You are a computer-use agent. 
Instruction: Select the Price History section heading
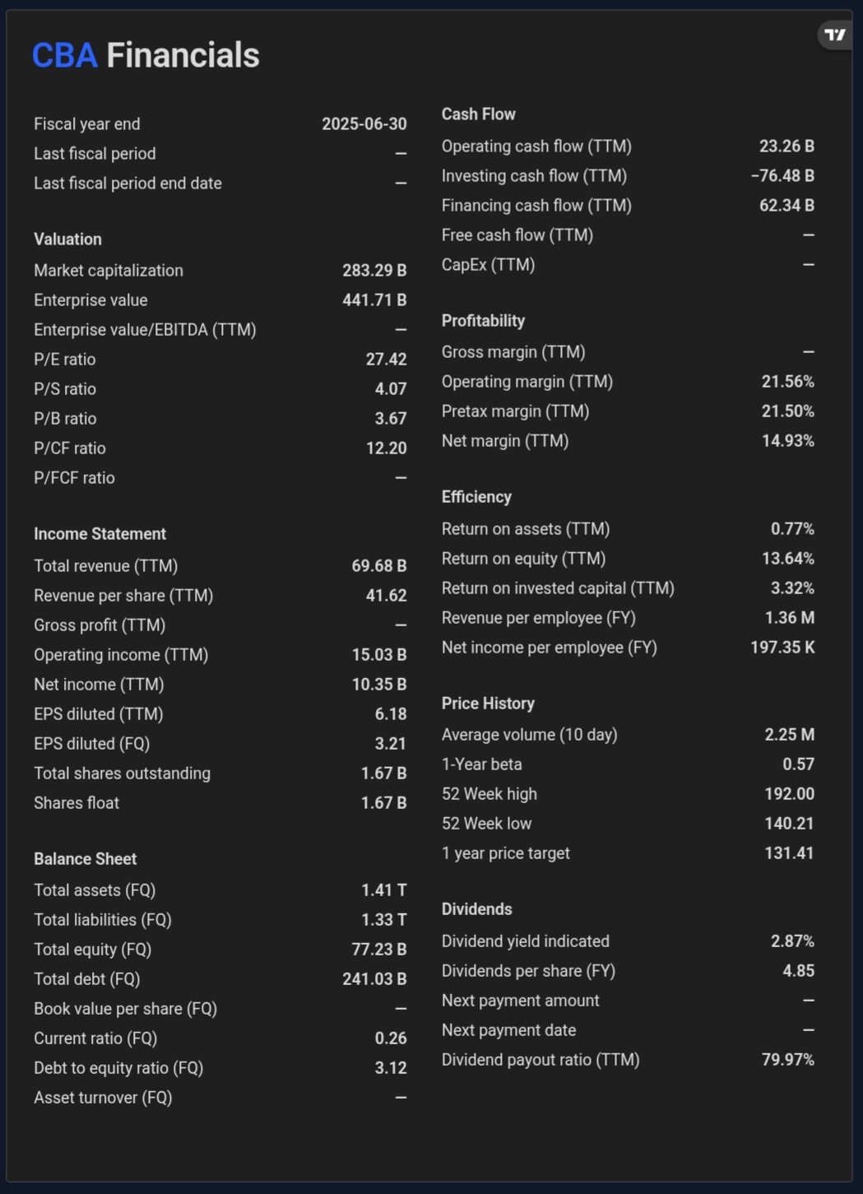tap(488, 704)
